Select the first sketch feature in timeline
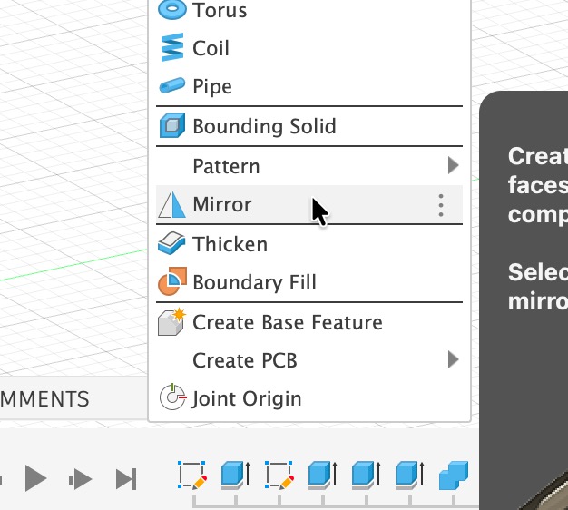 [193, 475]
